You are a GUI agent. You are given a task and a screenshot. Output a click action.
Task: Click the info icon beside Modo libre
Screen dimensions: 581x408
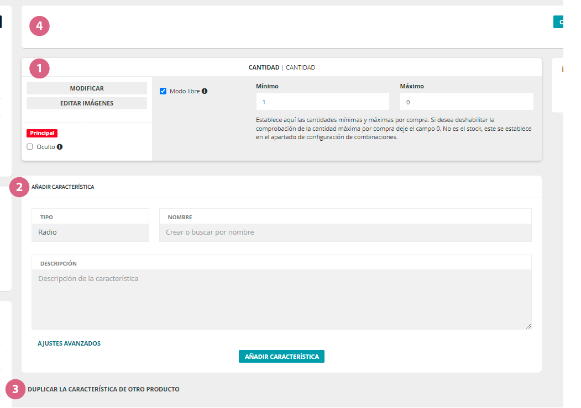click(205, 91)
